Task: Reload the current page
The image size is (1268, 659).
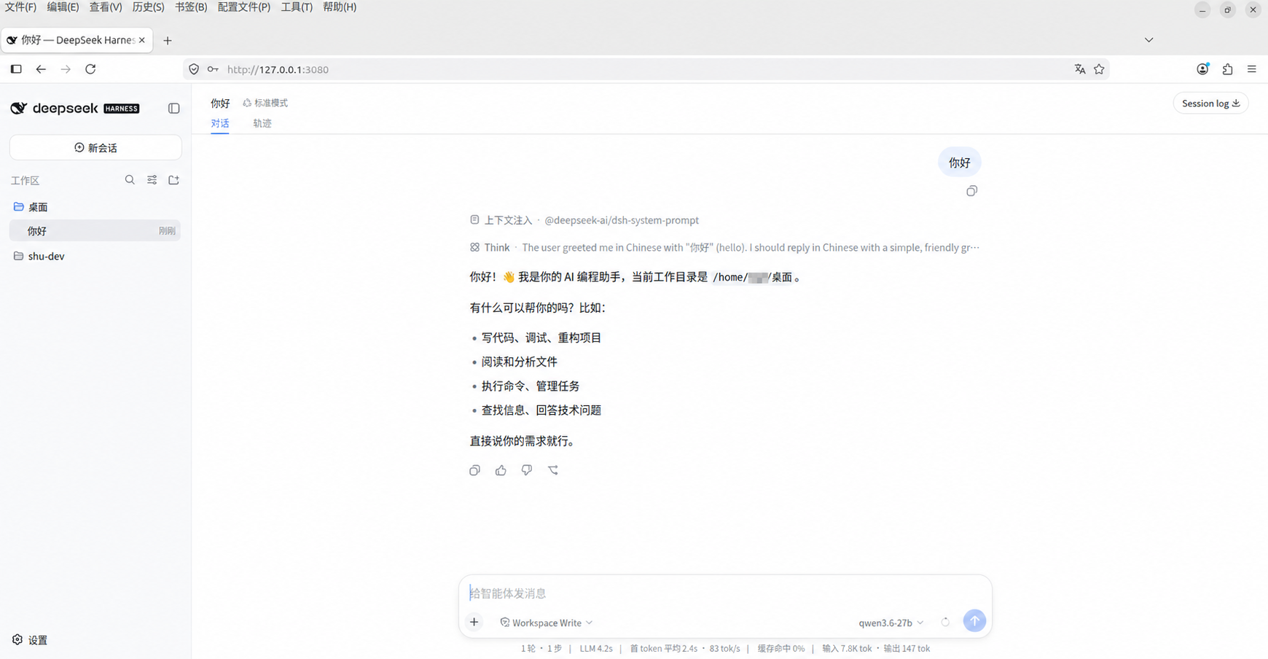Action: (90, 69)
